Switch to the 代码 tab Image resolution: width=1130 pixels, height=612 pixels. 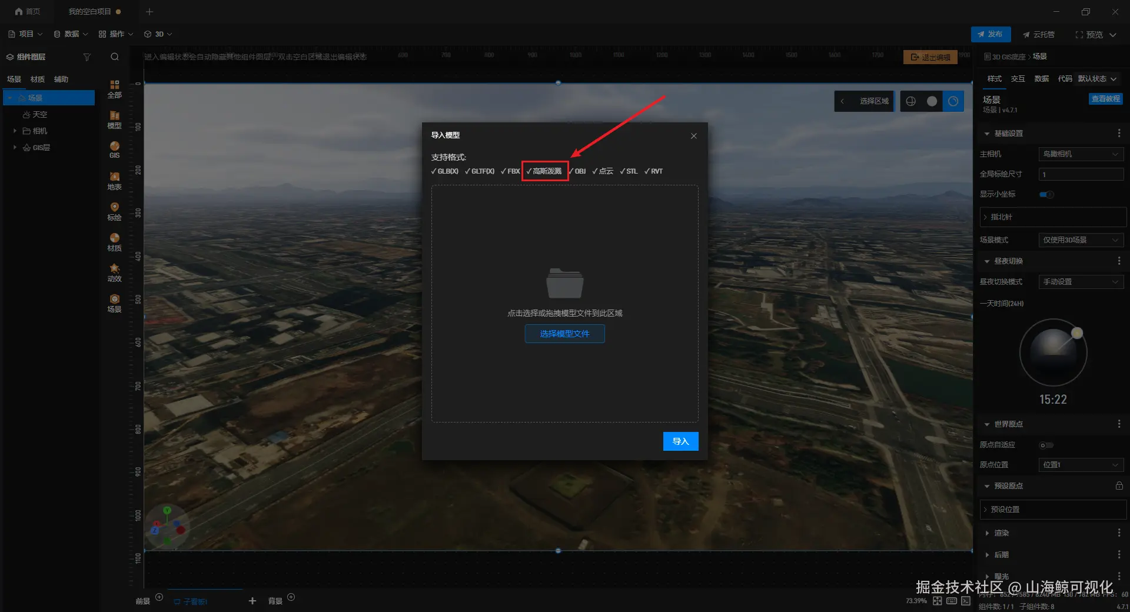coord(1065,79)
